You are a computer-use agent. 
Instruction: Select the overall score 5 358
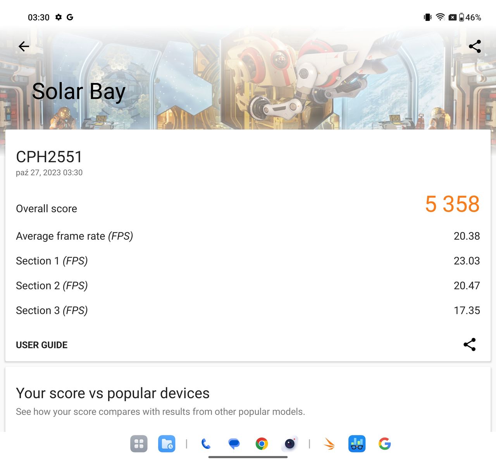[x=452, y=204]
